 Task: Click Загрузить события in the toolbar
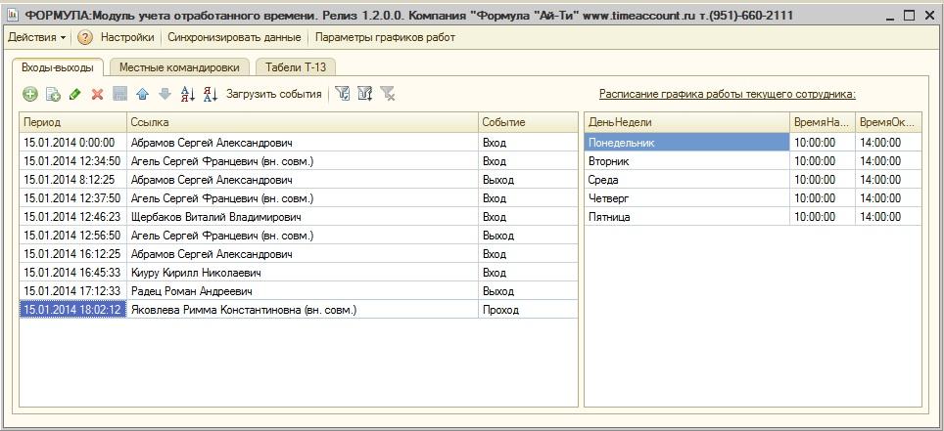click(273, 95)
